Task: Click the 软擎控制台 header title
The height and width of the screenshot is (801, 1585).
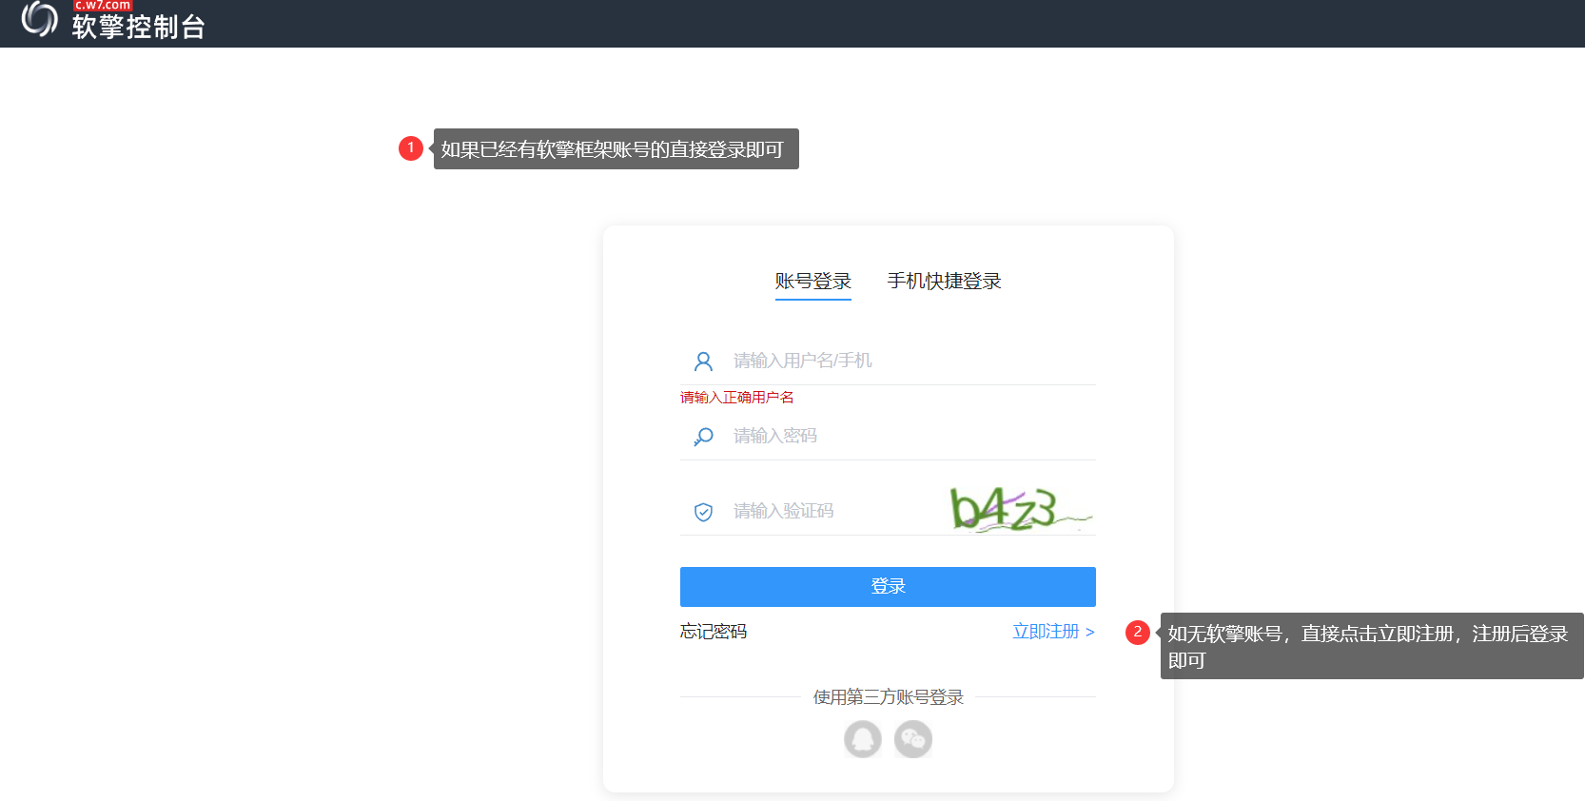Action: 139,28
